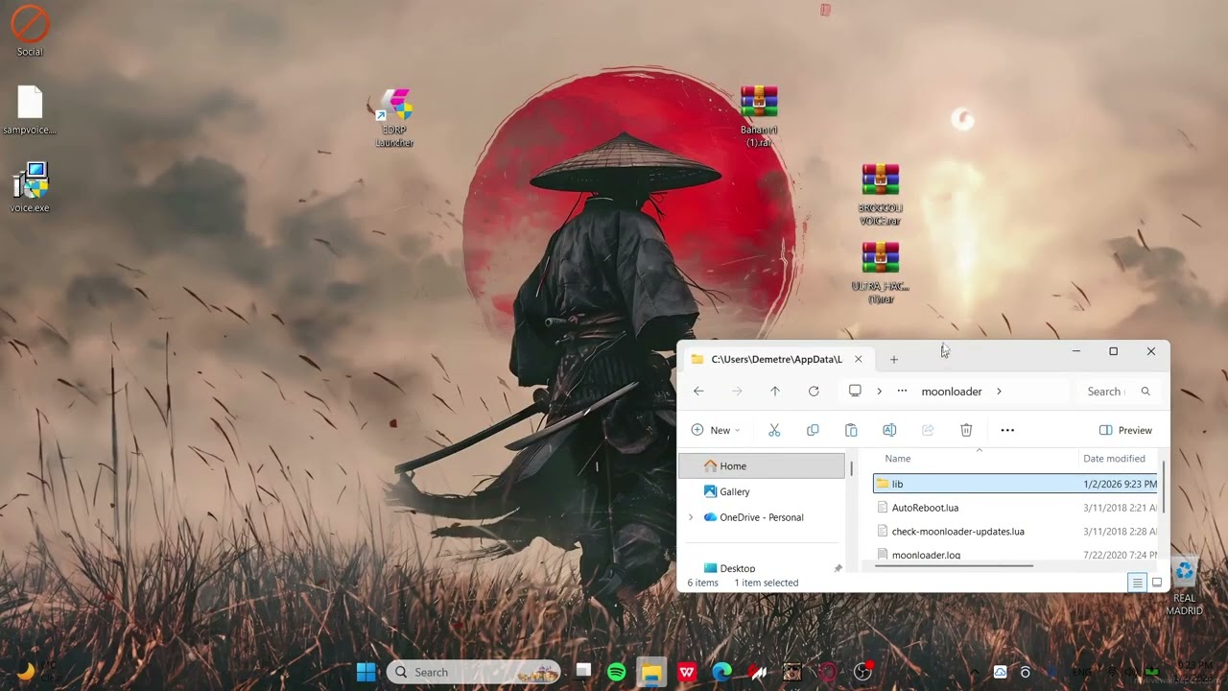This screenshot has width=1228, height=691.
Task: Expand the chevron after This PC icon in address bar
Action: click(x=879, y=392)
